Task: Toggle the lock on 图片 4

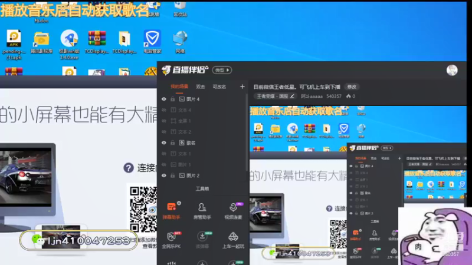Action: (172, 99)
